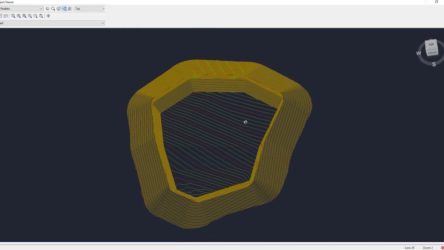
Task: Toggle the Continuous Orbit tool
Action: click(x=64, y=9)
